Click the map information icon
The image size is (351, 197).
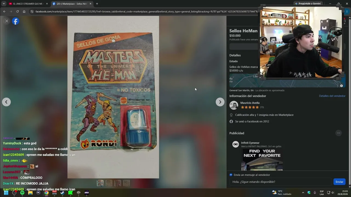click(x=341, y=86)
